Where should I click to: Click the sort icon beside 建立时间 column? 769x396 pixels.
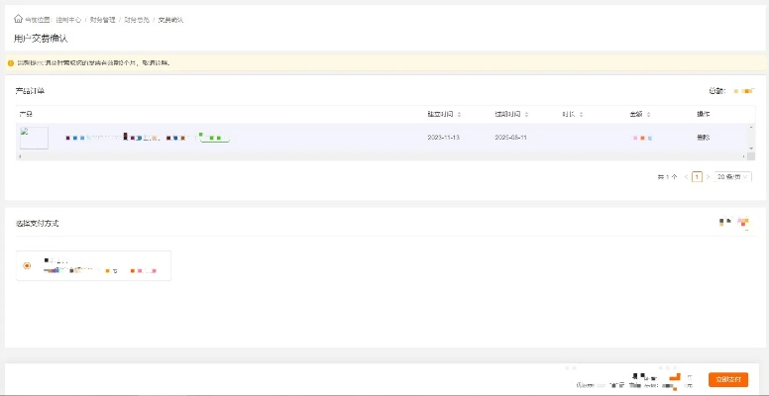tap(461, 114)
